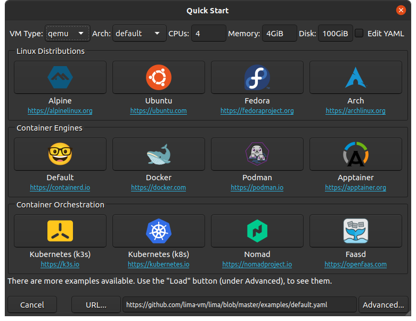Click the 'Linux Distributions' group title
Screen dimensions: 416x321
pyautogui.click(x=51, y=51)
